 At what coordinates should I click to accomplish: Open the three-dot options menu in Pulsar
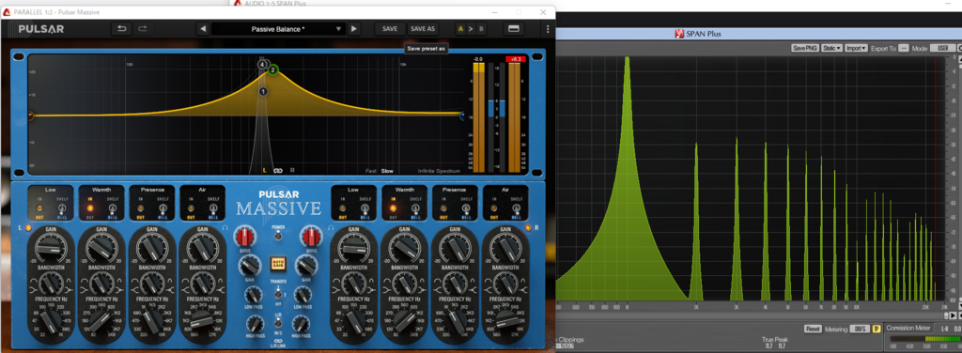pos(548,29)
